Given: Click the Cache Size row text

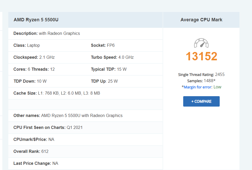Looking at the screenshot, I should 57,93.
